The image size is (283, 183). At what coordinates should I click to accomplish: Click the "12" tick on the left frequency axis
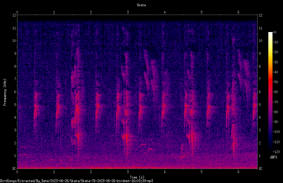pyautogui.click(x=14, y=15)
